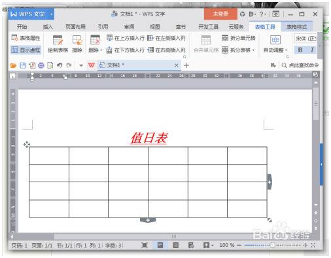This screenshot has height=258, width=331.
Task: Click the save icon in quick toolbar
Action: 23,65
